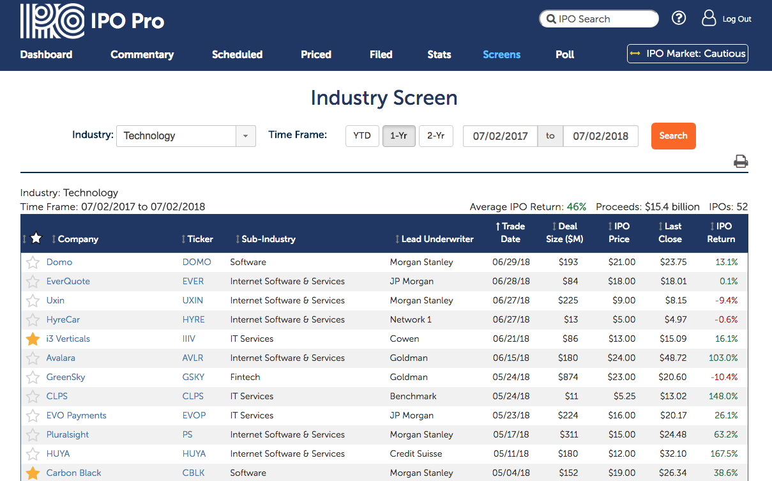Open the Stats tab
This screenshot has height=481, width=772.
coord(439,54)
